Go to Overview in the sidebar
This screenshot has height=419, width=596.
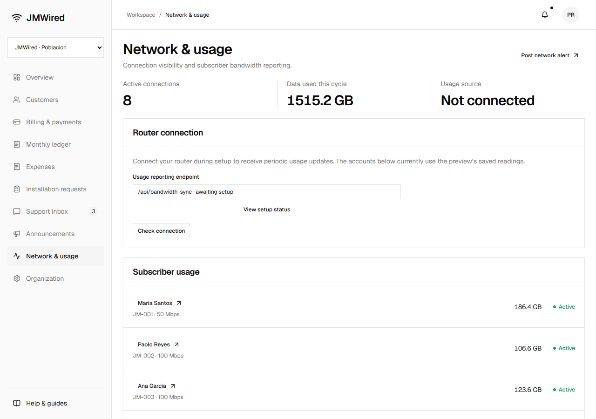pos(55,77)
